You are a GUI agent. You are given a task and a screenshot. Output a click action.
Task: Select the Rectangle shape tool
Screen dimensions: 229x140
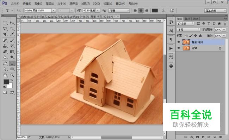[x=12, y=69]
